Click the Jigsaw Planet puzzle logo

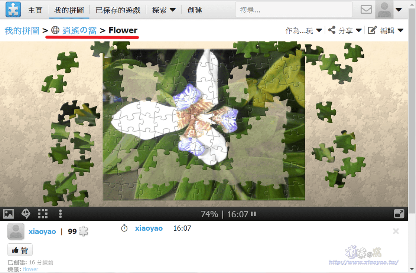13,10
